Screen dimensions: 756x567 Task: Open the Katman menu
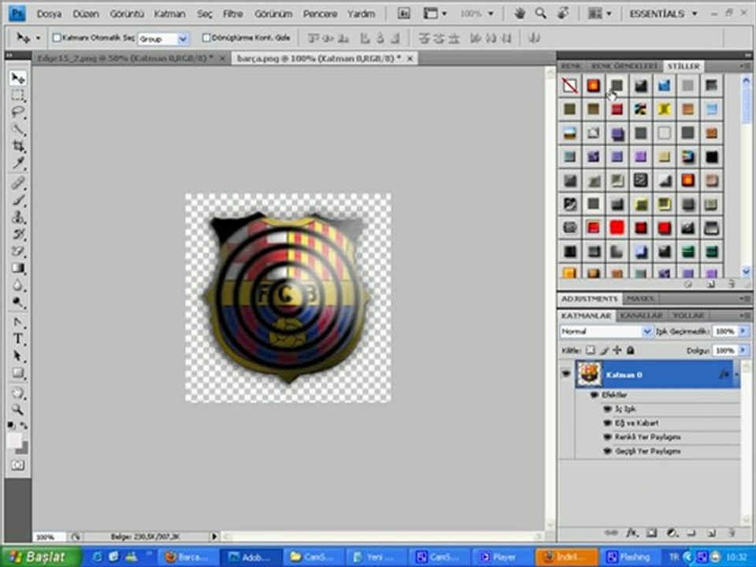(170, 13)
